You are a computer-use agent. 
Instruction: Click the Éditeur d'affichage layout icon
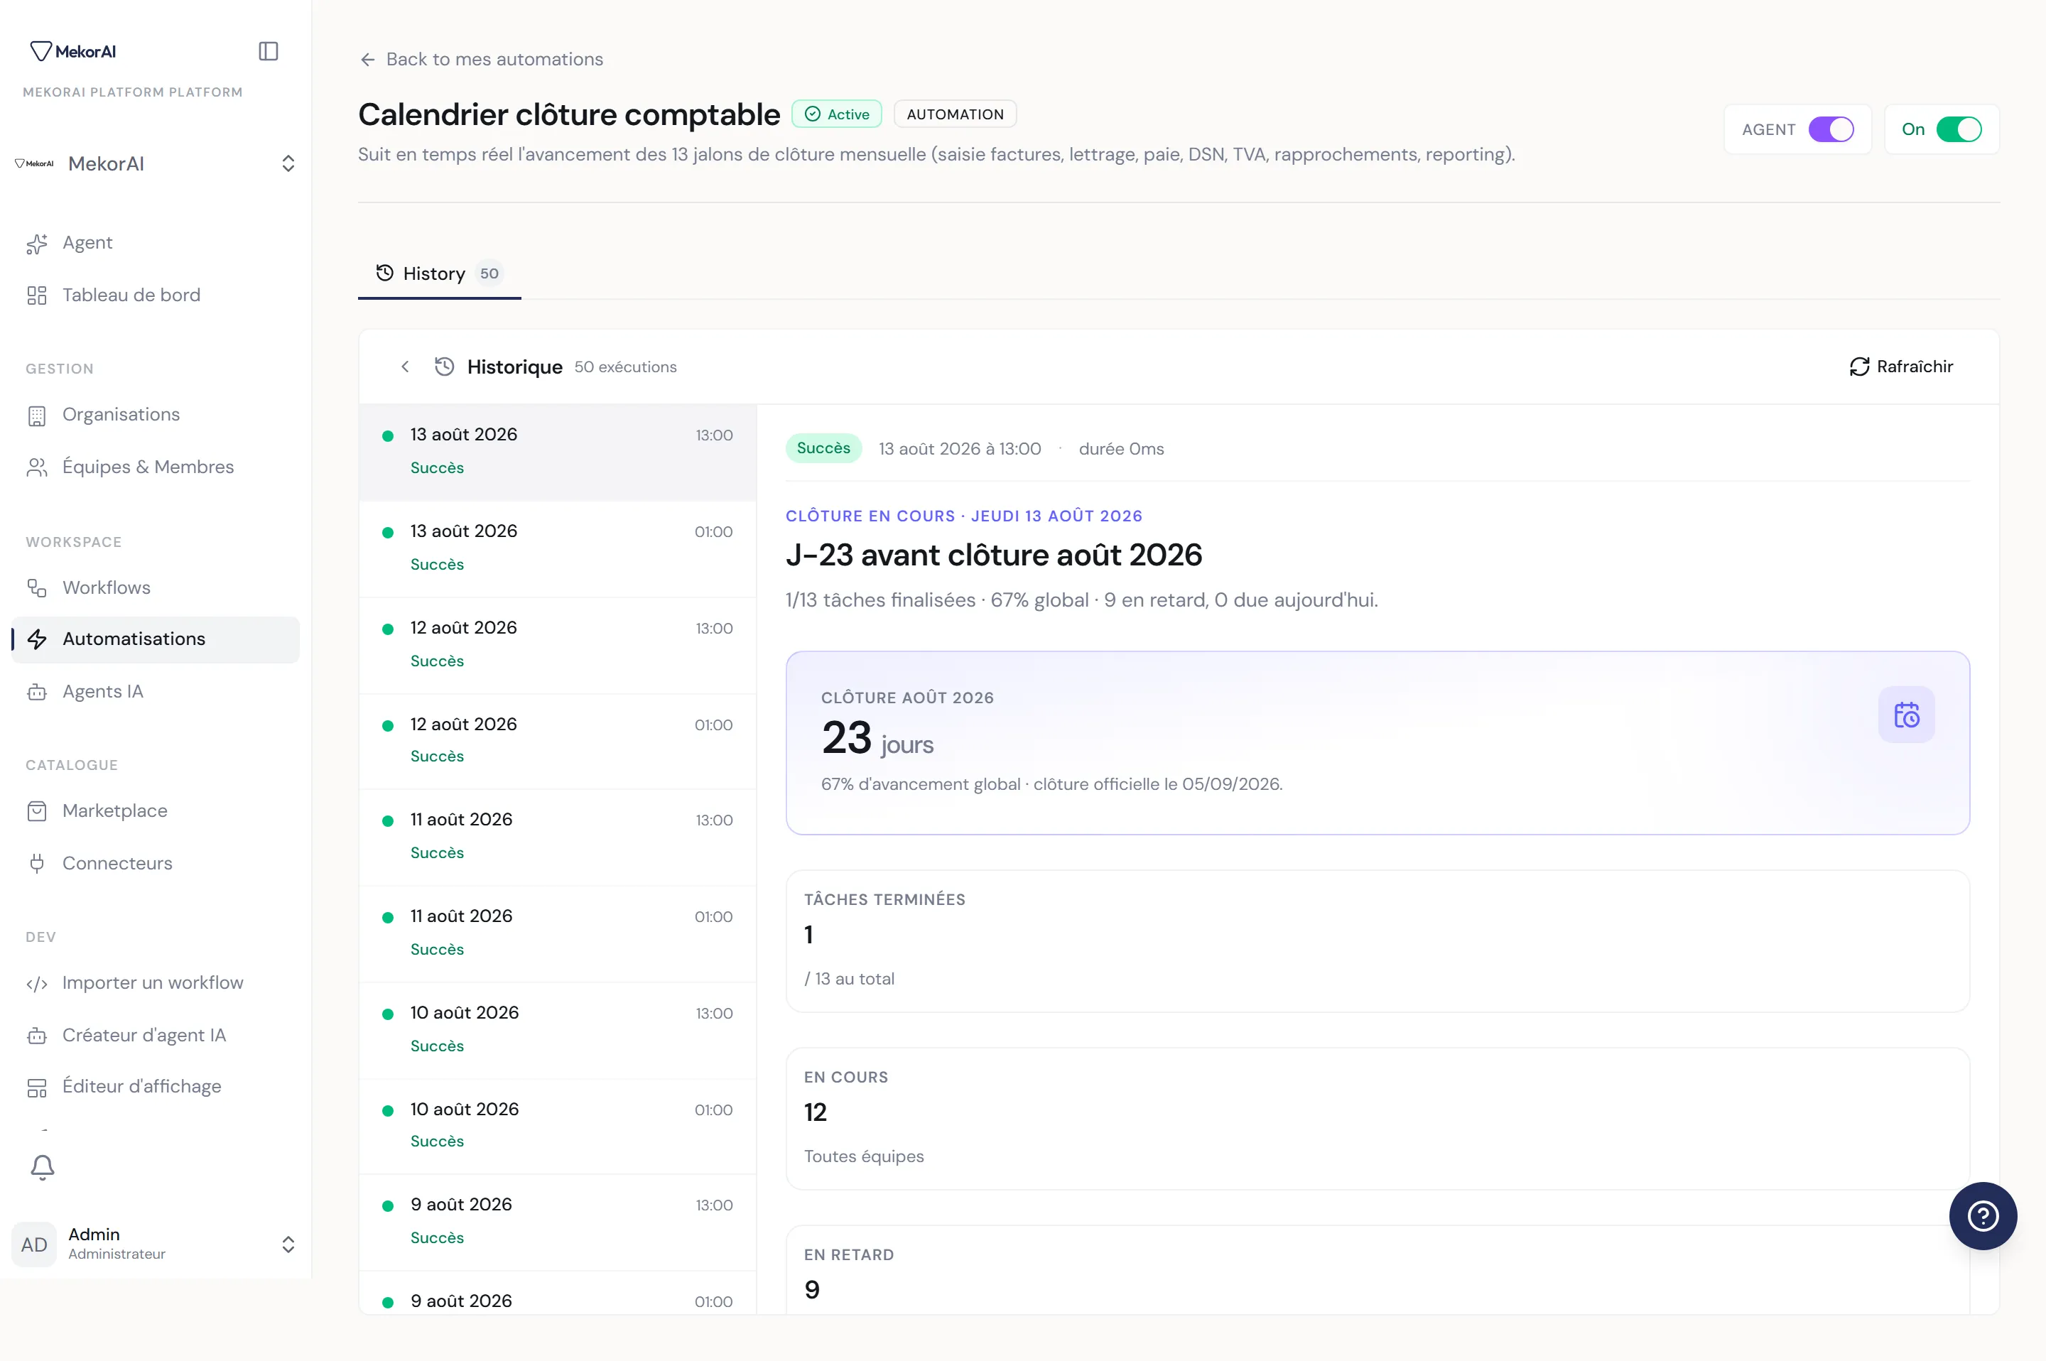(x=36, y=1088)
